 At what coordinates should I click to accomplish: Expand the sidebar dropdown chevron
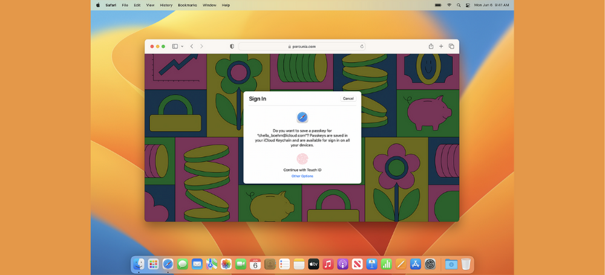182,47
